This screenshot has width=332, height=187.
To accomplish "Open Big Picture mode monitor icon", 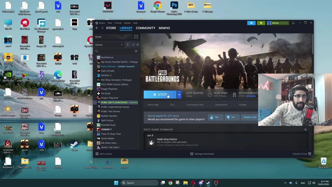I will coord(293,23).
